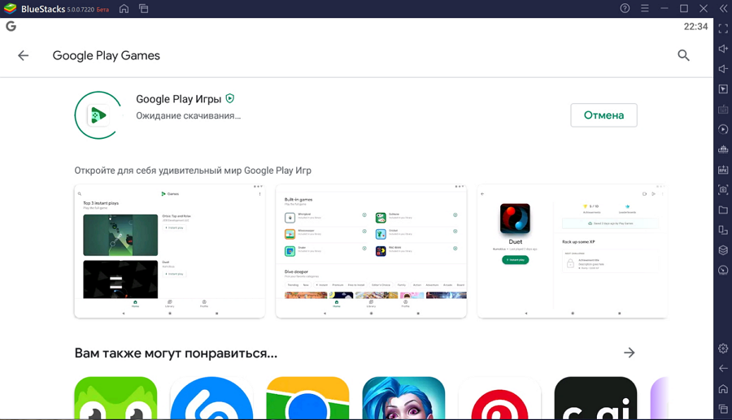The image size is (732, 420).
Task: Expand 'Вам также могут понравиться' with arrow
Action: click(x=630, y=353)
